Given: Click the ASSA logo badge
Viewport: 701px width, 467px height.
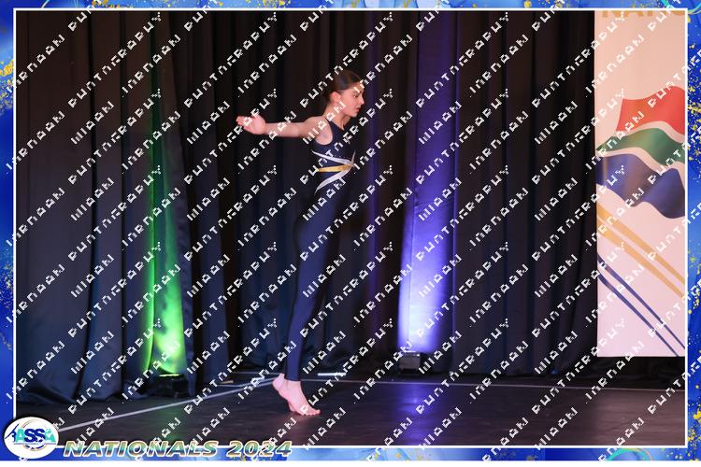Looking at the screenshot, I should pyautogui.click(x=31, y=438).
